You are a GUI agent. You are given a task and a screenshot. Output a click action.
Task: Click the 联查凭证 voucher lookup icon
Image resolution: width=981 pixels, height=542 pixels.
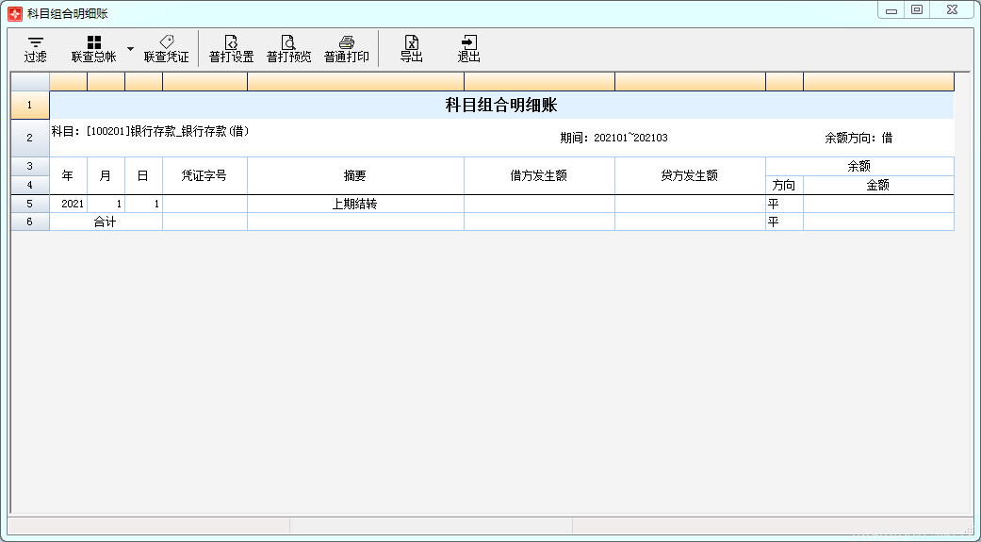pos(166,48)
